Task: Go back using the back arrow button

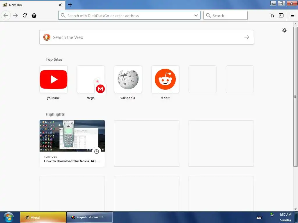Action: [6, 15]
